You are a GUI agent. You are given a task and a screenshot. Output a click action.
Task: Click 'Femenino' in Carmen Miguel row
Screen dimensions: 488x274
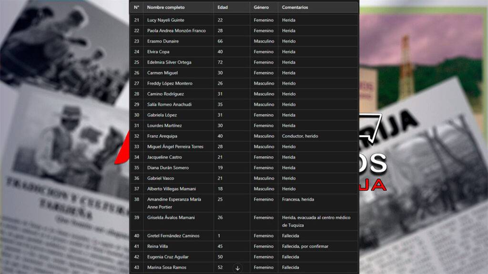tap(264, 73)
